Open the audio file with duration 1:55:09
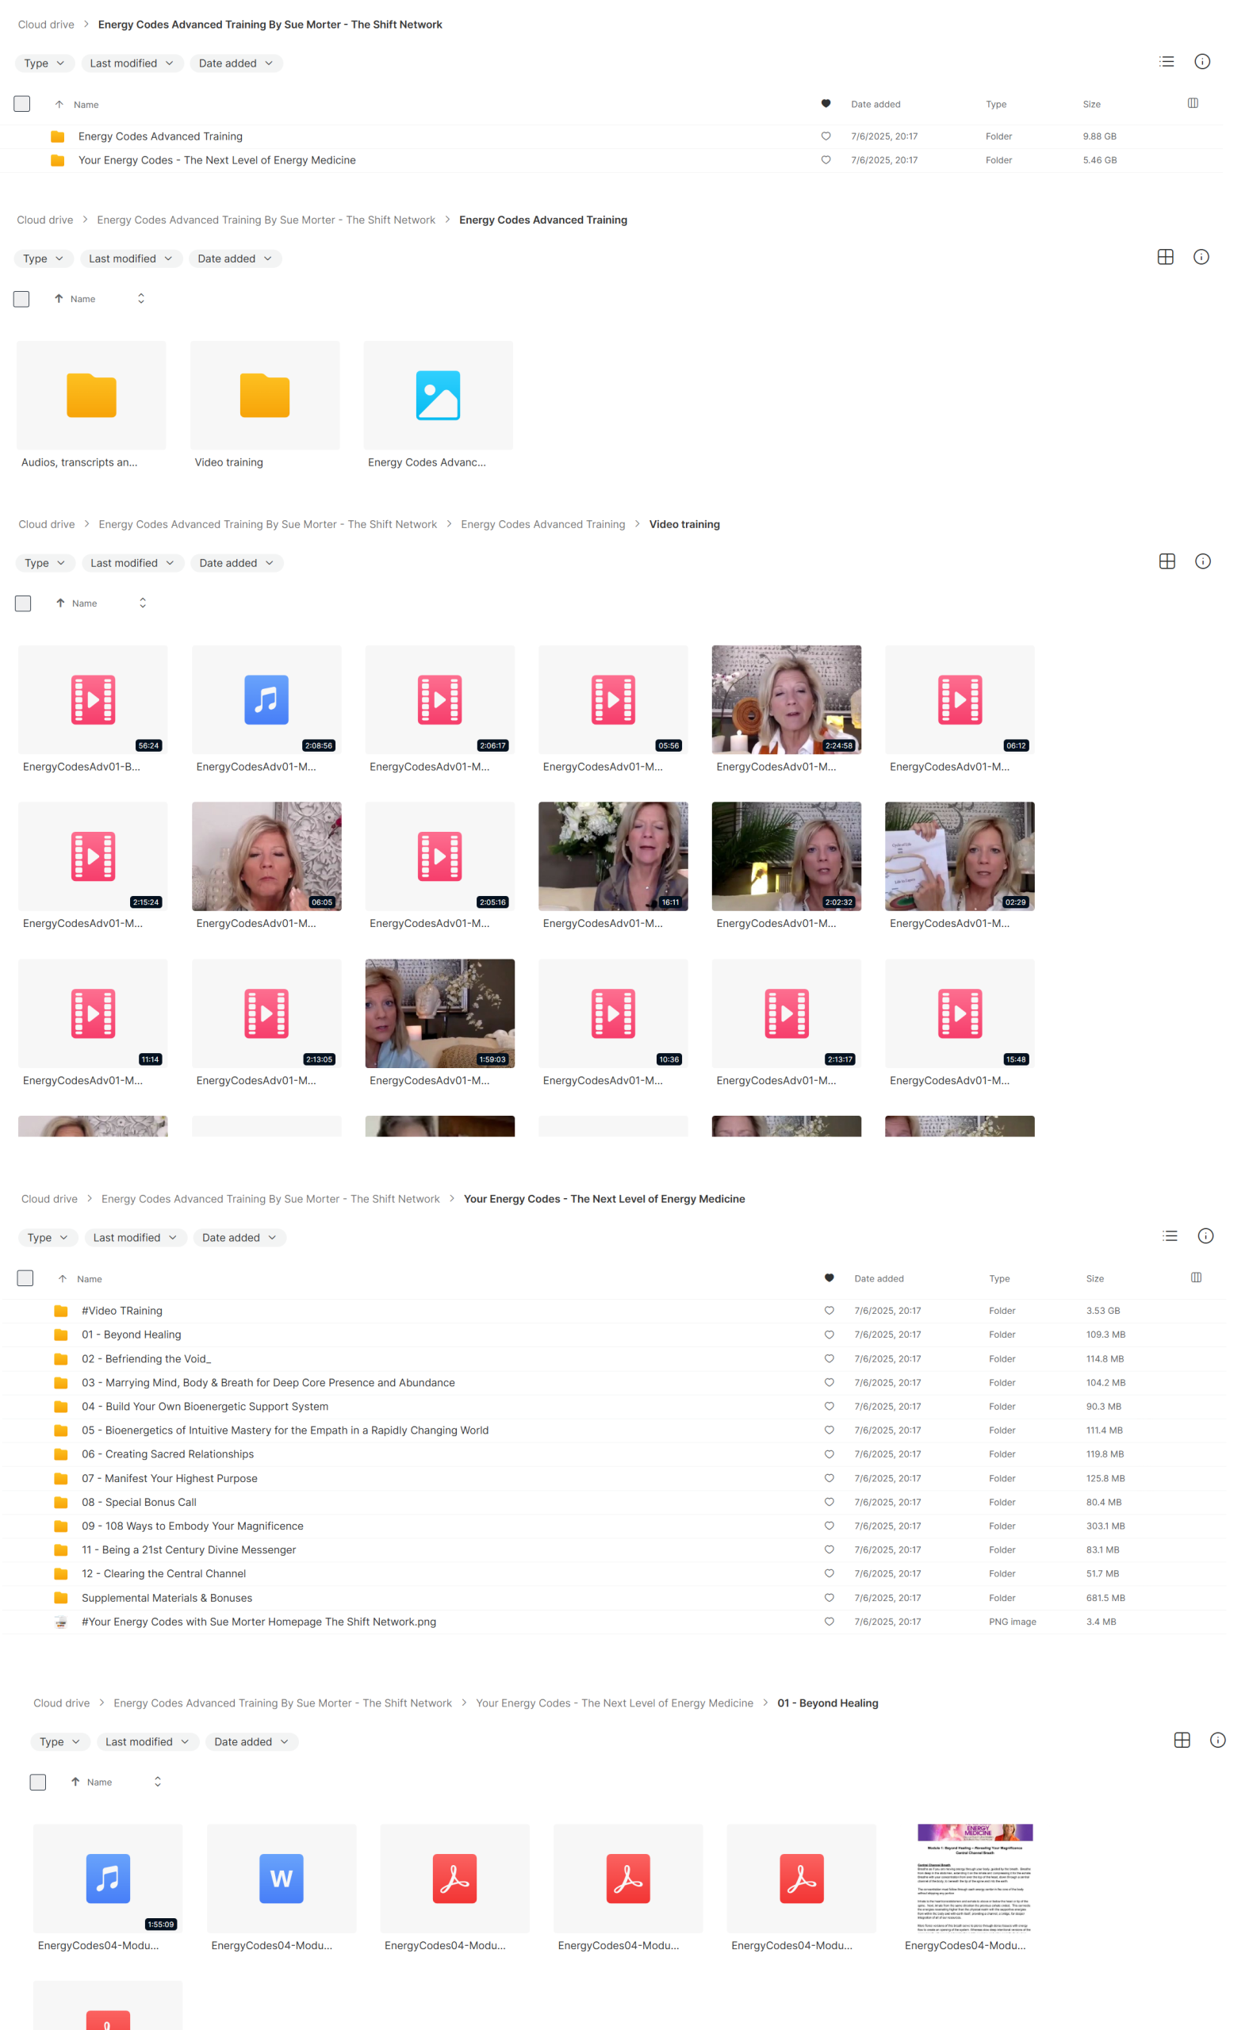This screenshot has height=2030, width=1249. (107, 1887)
